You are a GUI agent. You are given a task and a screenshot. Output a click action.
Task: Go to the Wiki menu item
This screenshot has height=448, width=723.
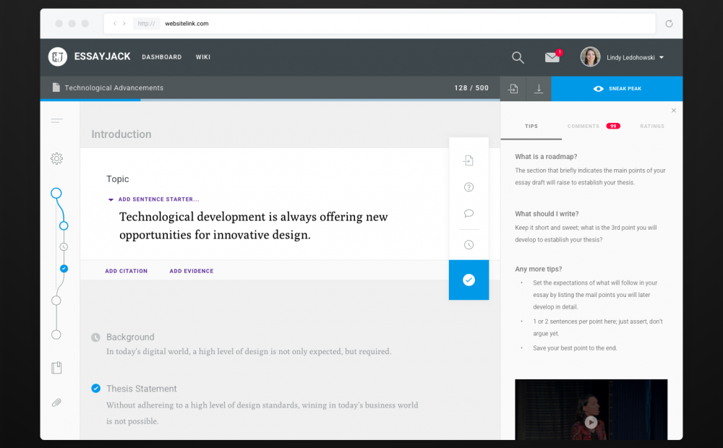[202, 57]
